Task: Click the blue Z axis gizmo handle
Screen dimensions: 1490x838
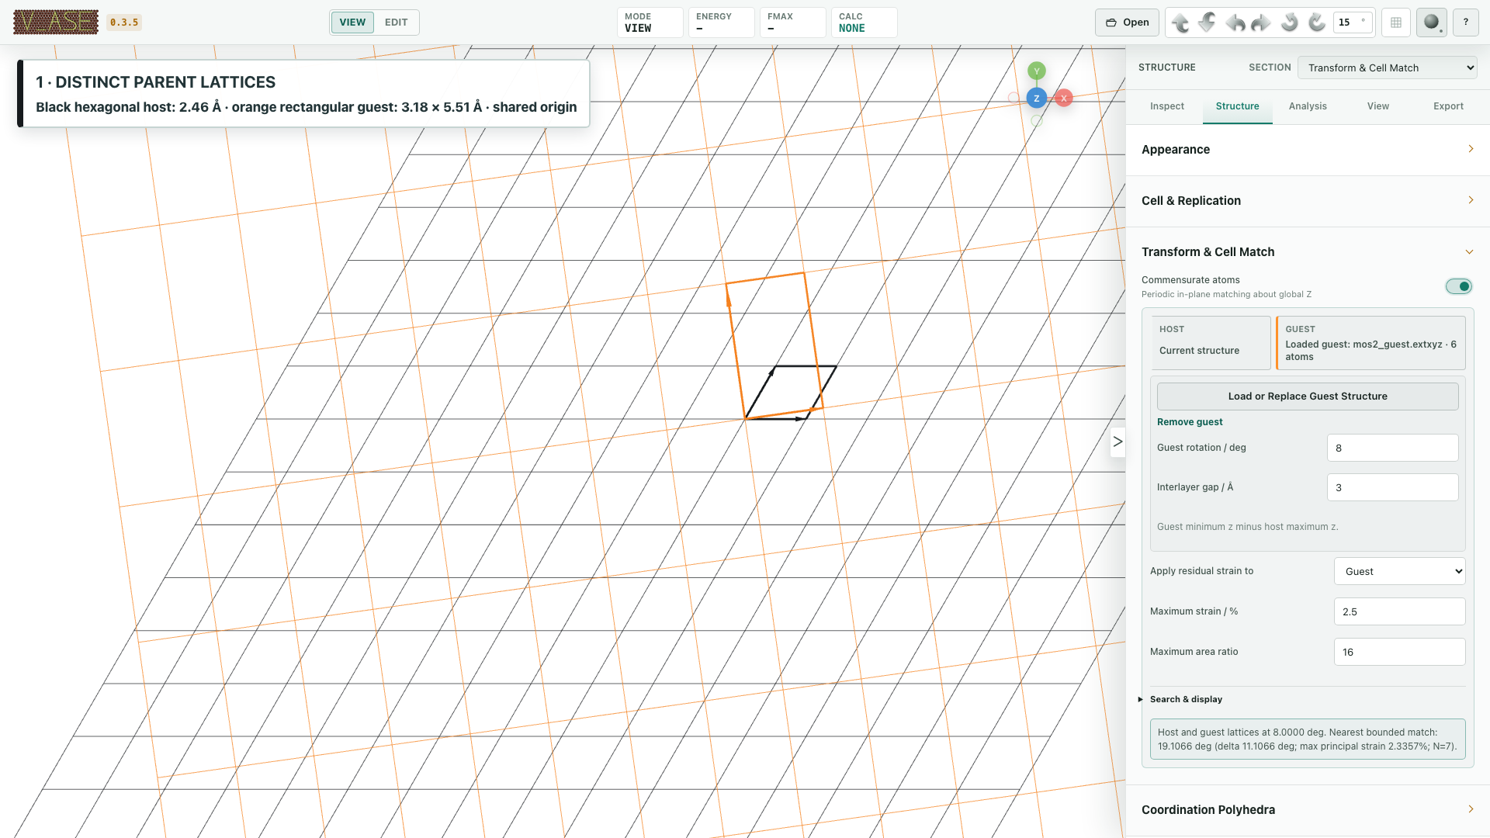Action: [x=1037, y=99]
